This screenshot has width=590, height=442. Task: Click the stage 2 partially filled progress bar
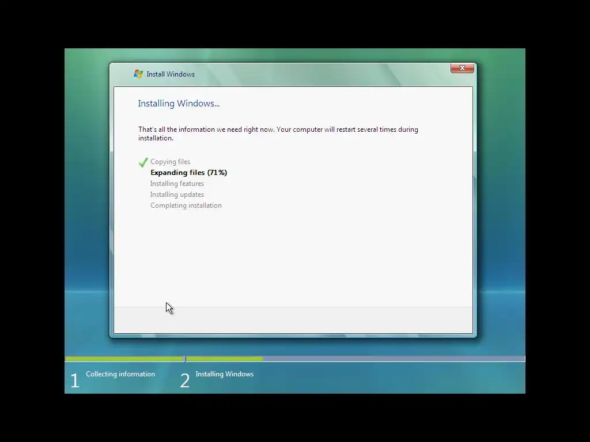pyautogui.click(x=355, y=359)
